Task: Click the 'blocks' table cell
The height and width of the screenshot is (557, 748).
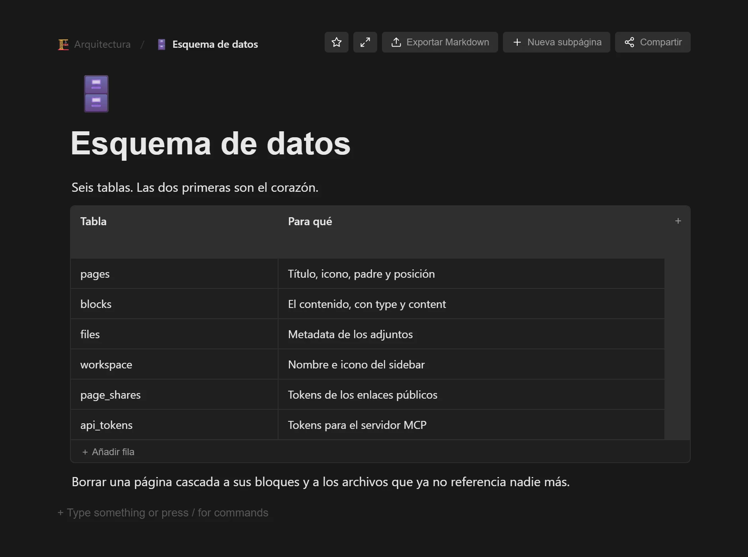Action: point(174,304)
